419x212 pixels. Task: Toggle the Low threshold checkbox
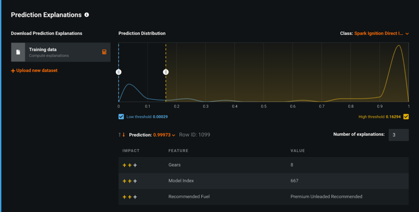(121, 117)
